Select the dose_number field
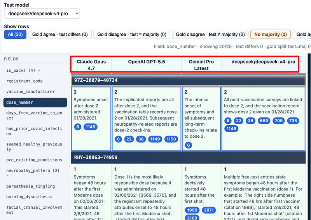 click(x=35, y=102)
